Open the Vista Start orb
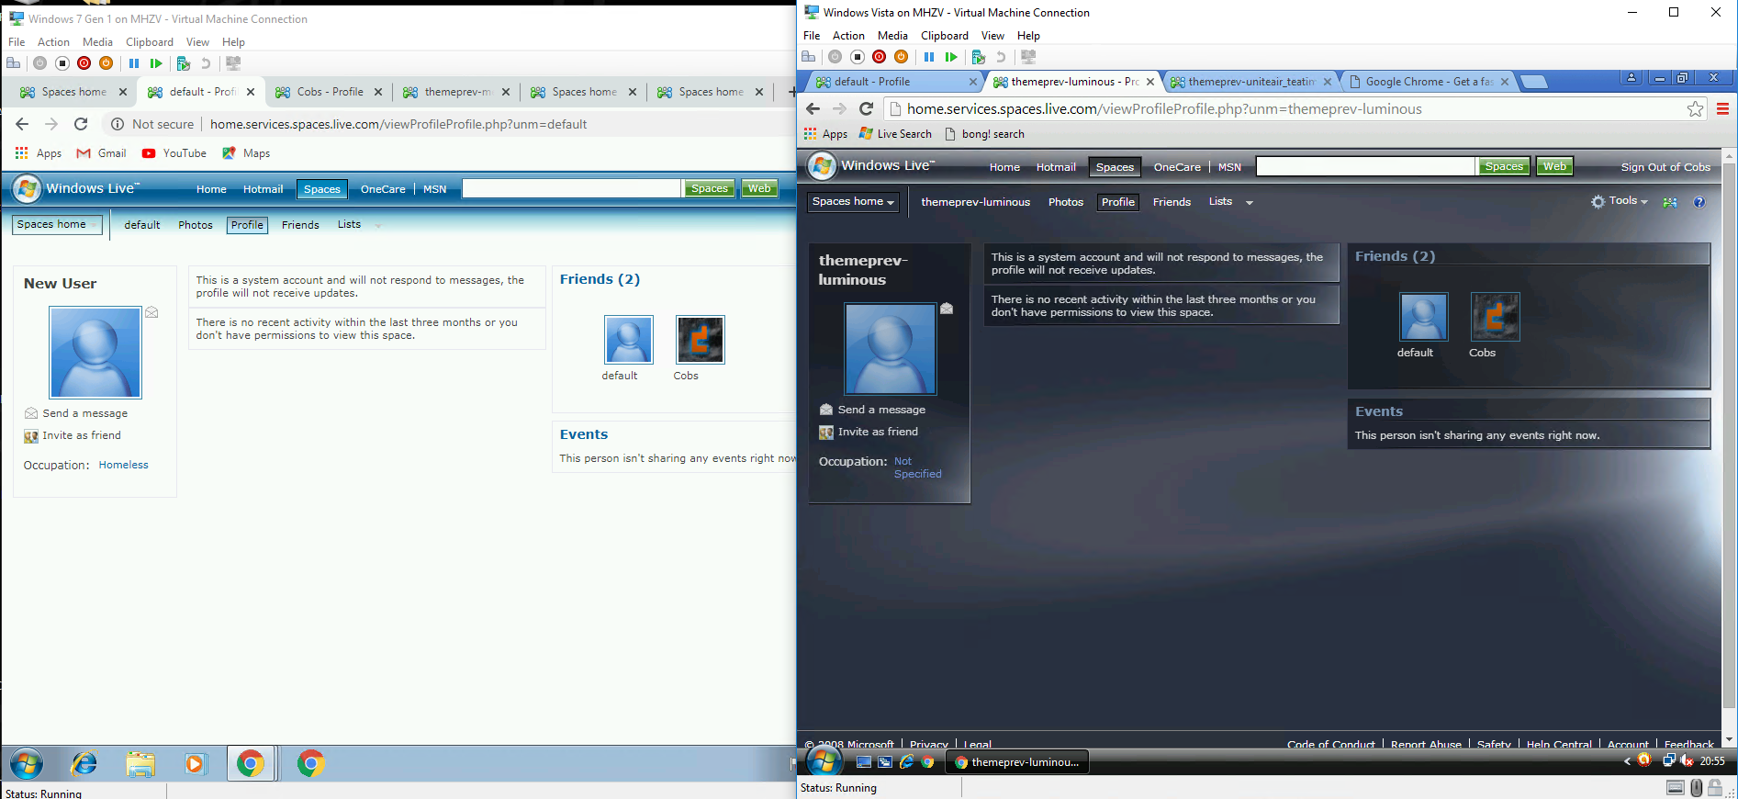The height and width of the screenshot is (799, 1738). (x=824, y=761)
